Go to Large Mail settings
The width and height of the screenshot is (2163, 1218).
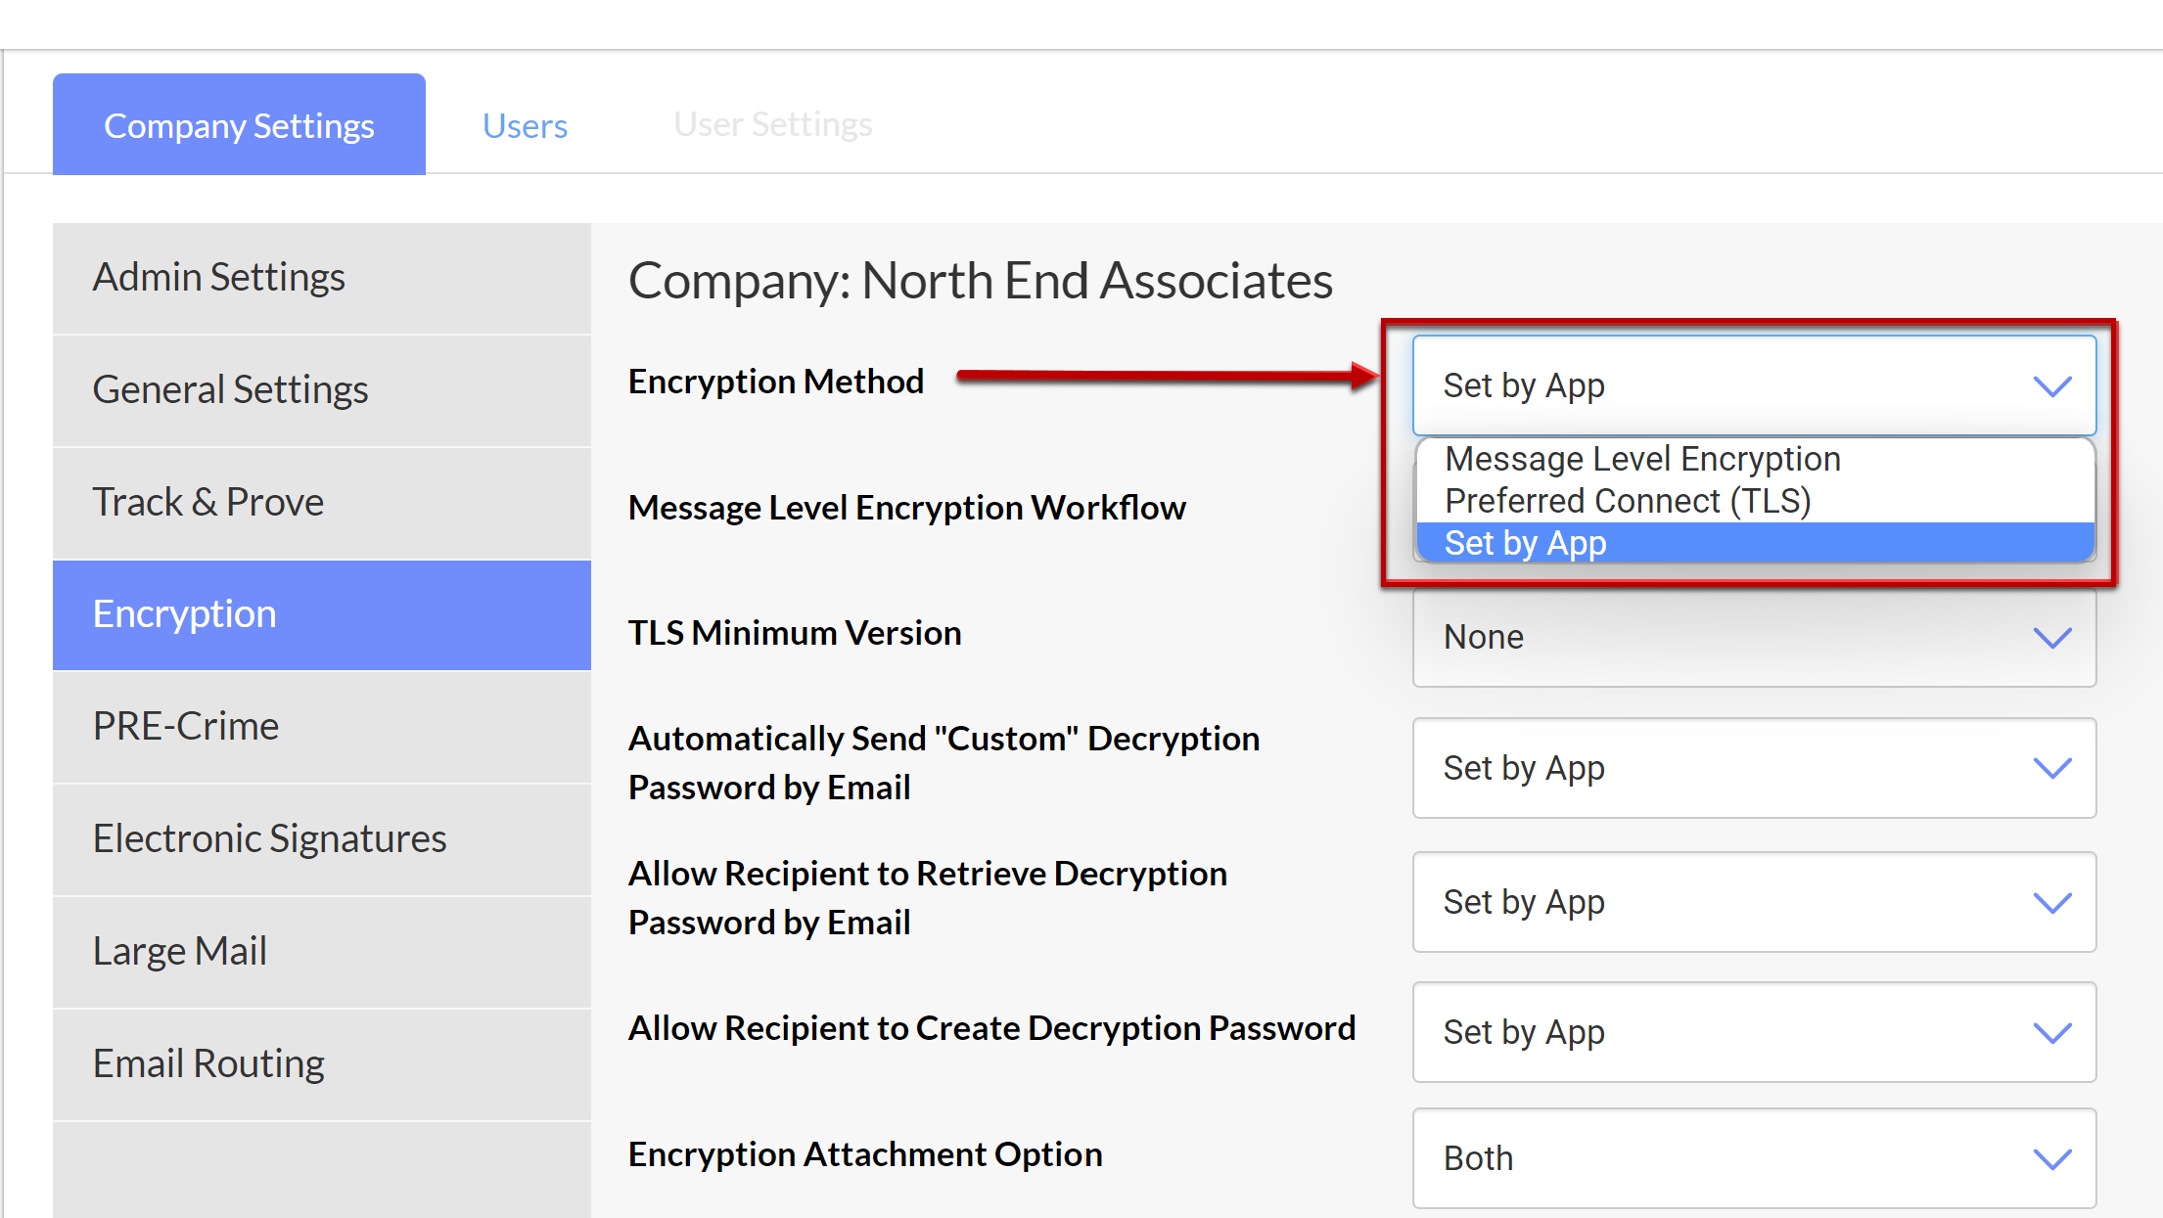(180, 950)
